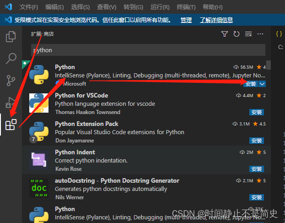Click description 'Correct python indentation.'
This screenshot has height=223, width=285.
pyautogui.click(x=91, y=161)
